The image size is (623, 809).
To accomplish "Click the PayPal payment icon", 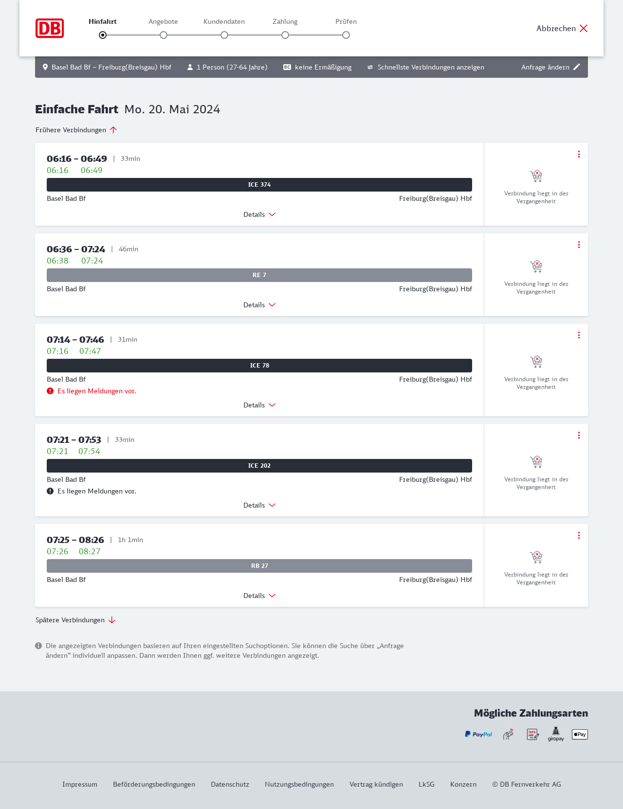I will 478,734.
